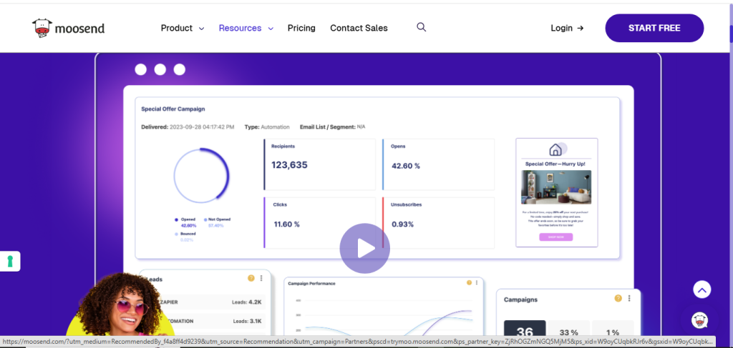Image resolution: width=733 pixels, height=348 pixels.
Task: Open the Moosend chat widget icon
Action: pos(700,321)
